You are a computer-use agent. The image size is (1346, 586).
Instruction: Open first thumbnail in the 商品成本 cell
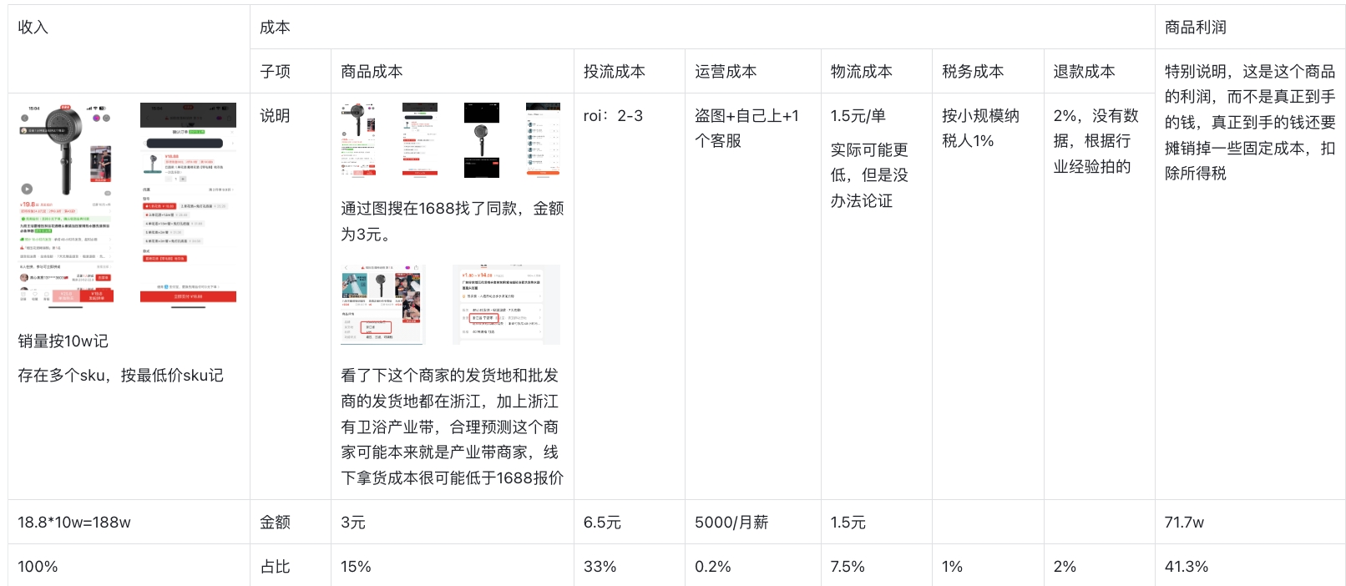coord(358,140)
